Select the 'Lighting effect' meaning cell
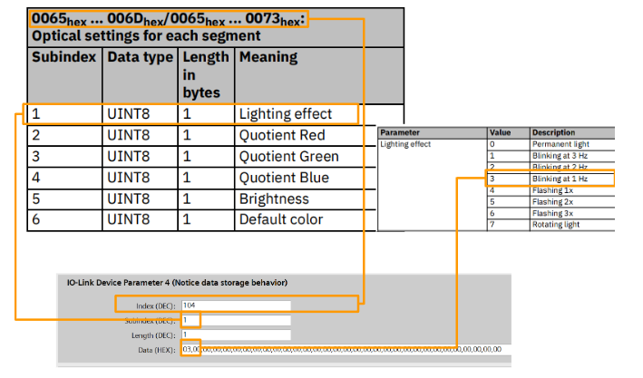Screen dimensions: 643x378 point(285,114)
